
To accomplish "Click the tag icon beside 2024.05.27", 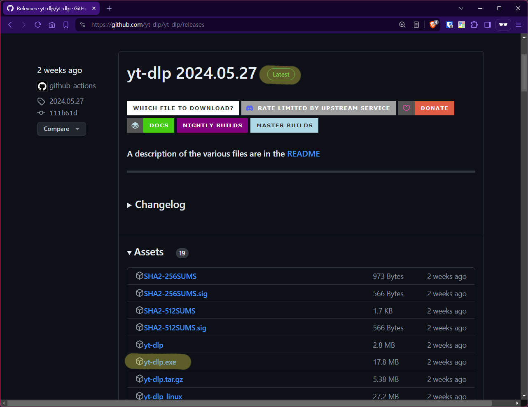I will point(41,101).
